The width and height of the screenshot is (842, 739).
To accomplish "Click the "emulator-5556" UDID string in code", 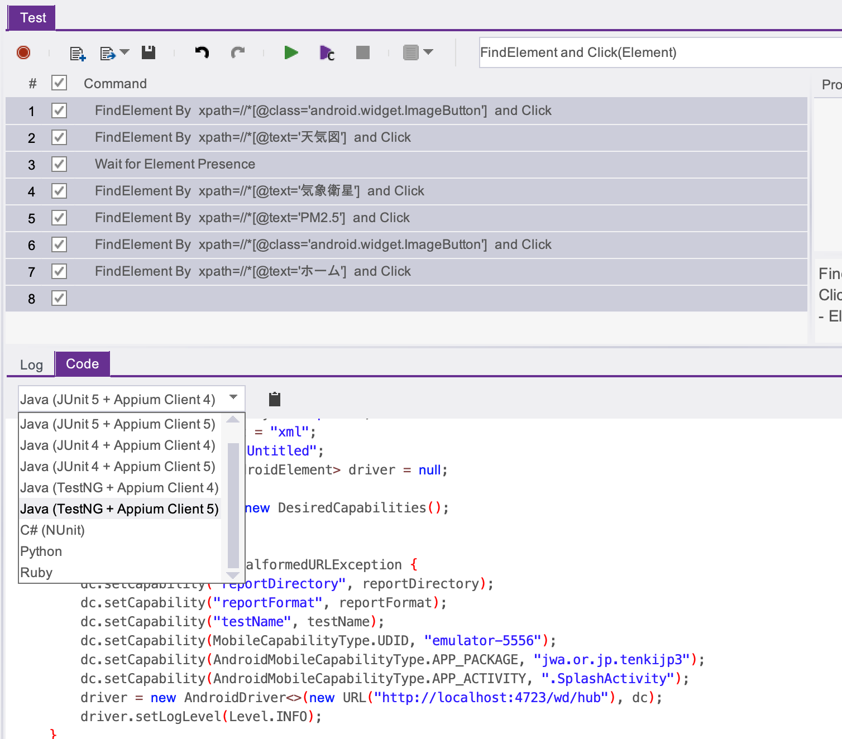I will click(x=483, y=640).
